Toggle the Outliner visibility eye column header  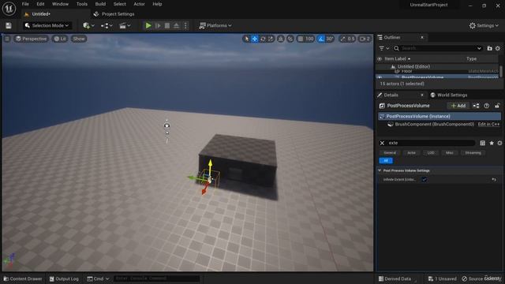380,58
